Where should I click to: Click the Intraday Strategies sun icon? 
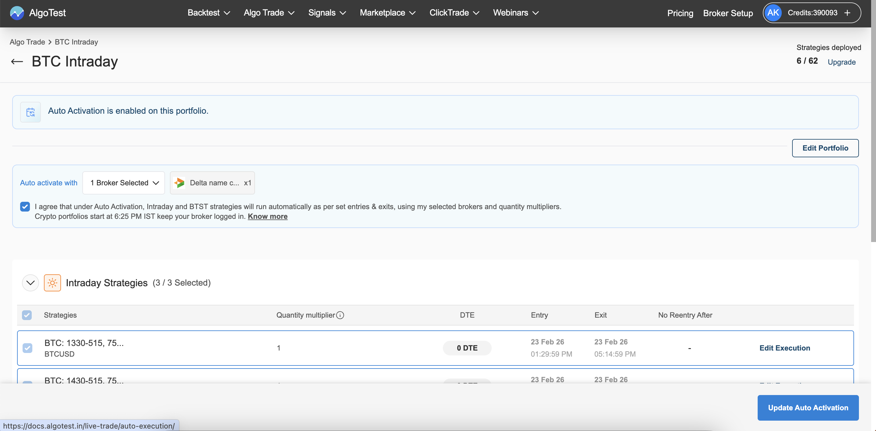[52, 283]
